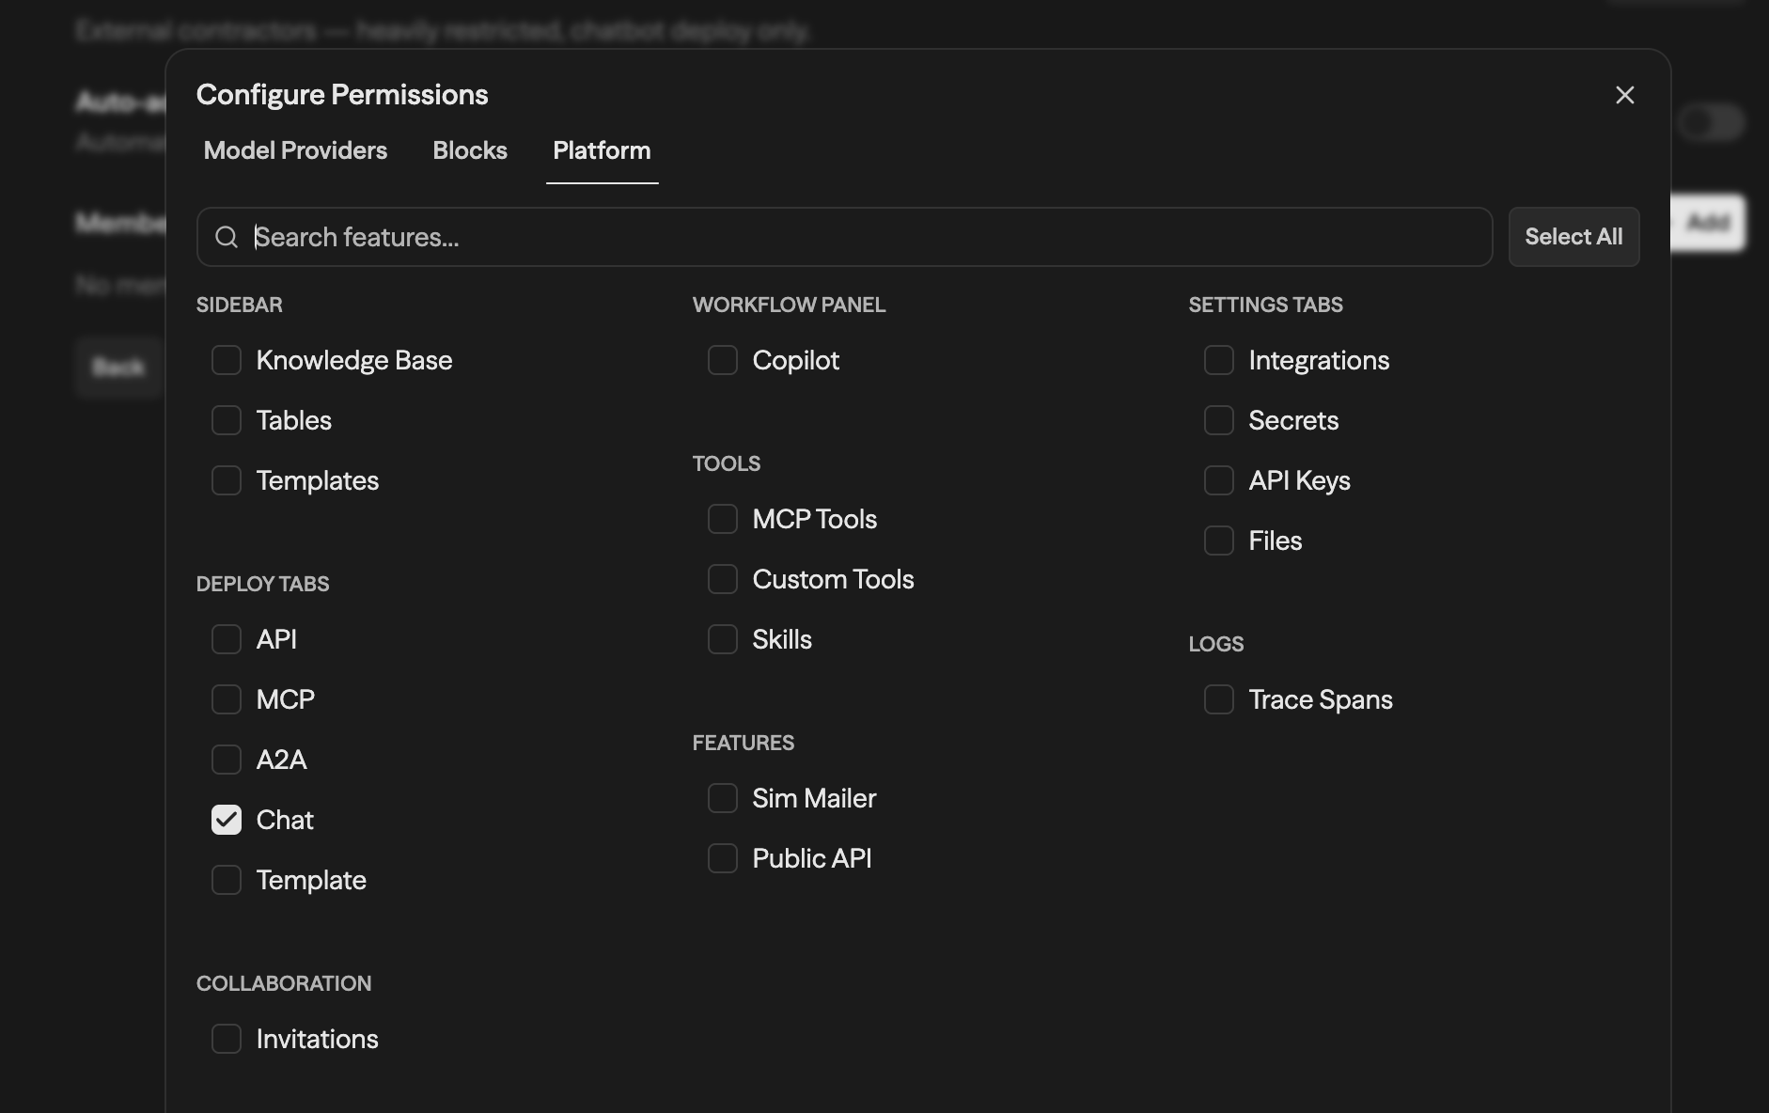Enable the MCP deploy permission
The width and height of the screenshot is (1769, 1113).
(x=226, y=698)
